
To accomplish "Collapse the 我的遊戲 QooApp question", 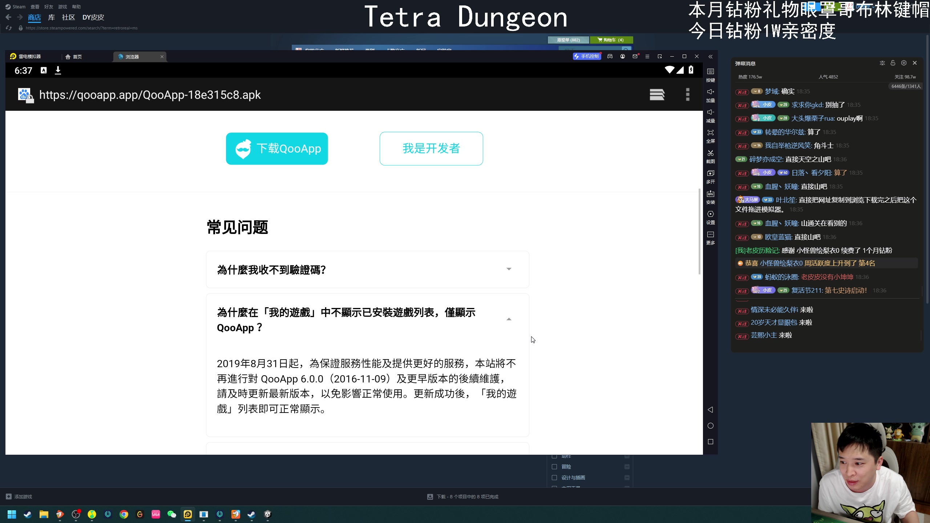I will (509, 319).
